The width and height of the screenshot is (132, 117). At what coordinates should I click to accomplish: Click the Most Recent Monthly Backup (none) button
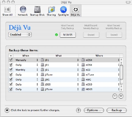(x=114, y=35)
